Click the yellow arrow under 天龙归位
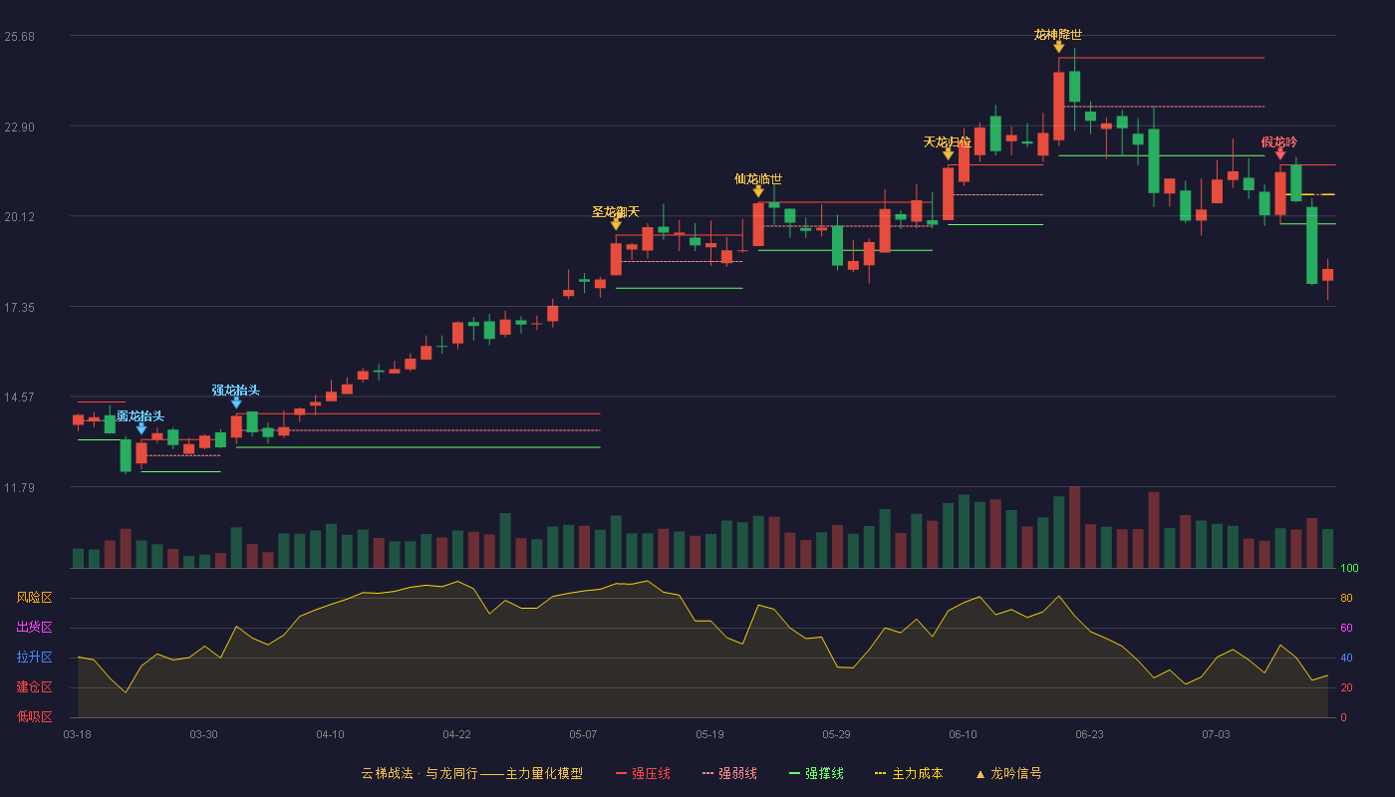The image size is (1395, 797). point(948,154)
